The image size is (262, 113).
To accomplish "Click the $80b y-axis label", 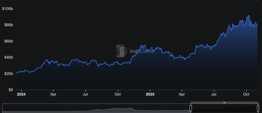I will [8, 25].
